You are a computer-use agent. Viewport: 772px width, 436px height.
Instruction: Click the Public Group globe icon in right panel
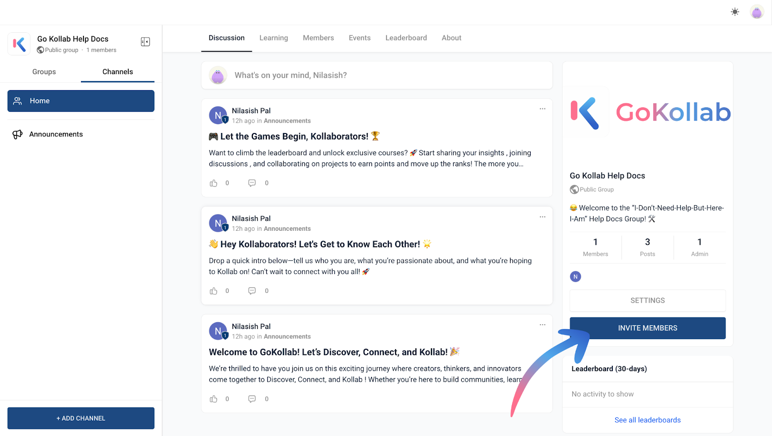point(574,190)
